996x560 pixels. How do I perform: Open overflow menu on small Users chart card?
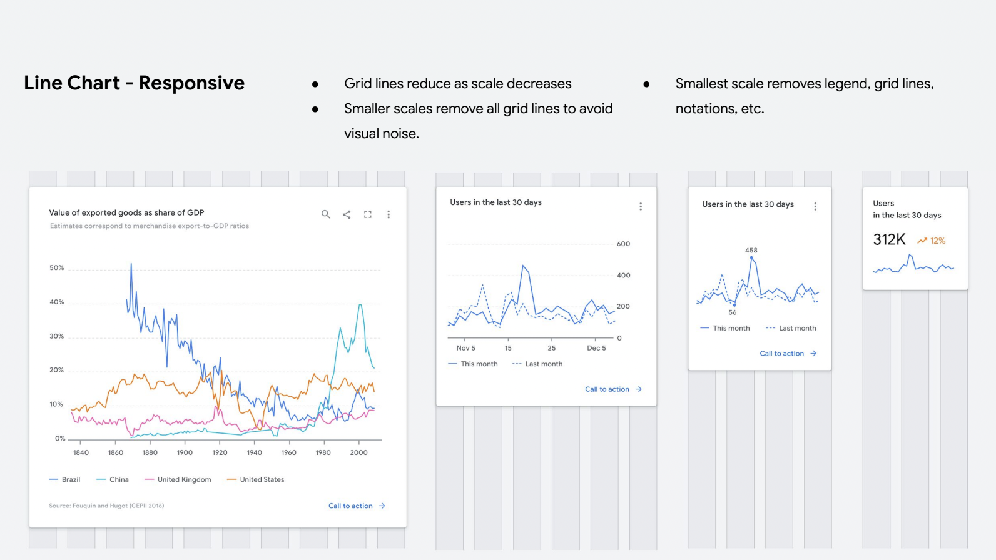815,207
